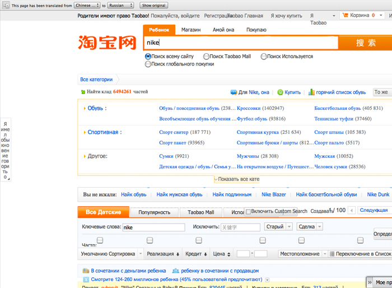Select Поиск Taobao Mall radio button
Image resolution: width=392 pixels, height=288 pixels.
coord(206,56)
